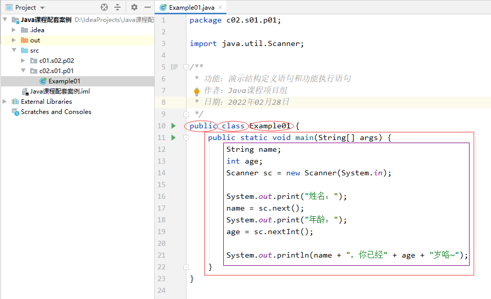Click the c02.s01.p01 package folder icon

click(x=34, y=71)
